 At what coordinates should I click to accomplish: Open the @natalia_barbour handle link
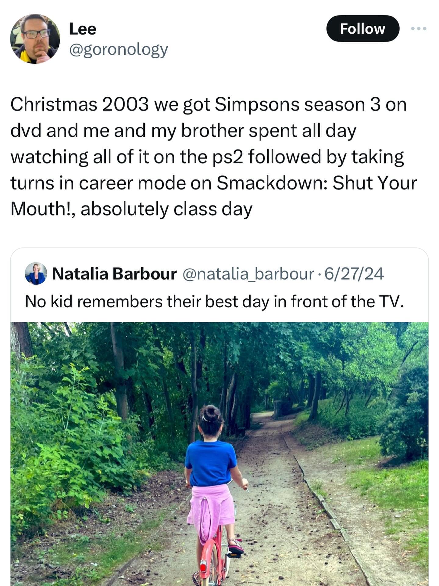click(248, 273)
